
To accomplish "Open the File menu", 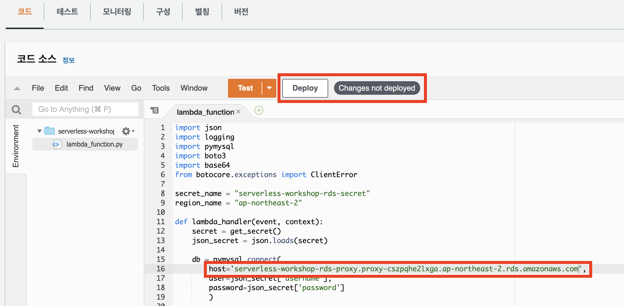I will click(x=38, y=88).
